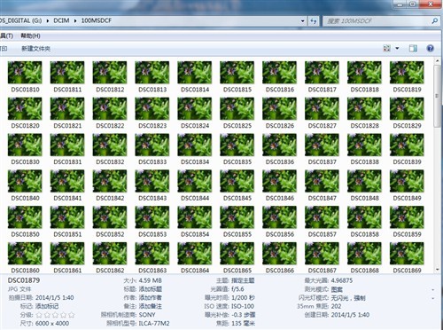Click the refresh button beside address bar
The image size is (443, 330).
click(x=314, y=21)
